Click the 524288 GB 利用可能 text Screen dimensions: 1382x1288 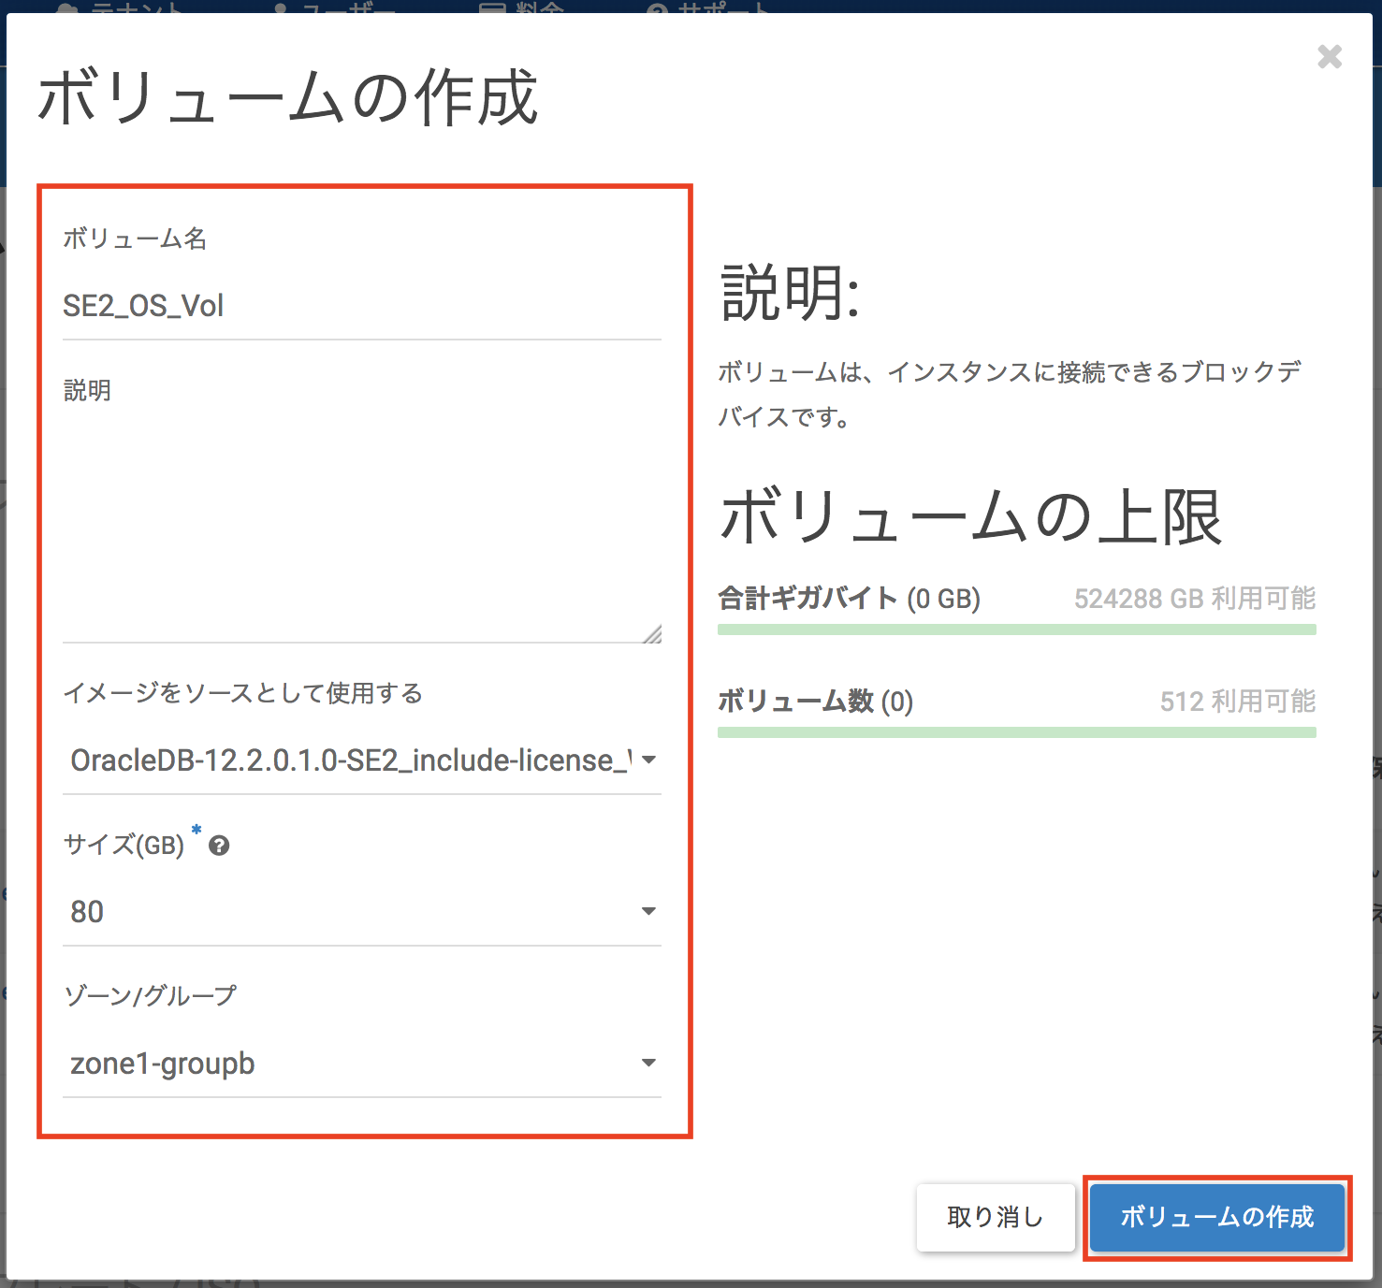(1194, 599)
